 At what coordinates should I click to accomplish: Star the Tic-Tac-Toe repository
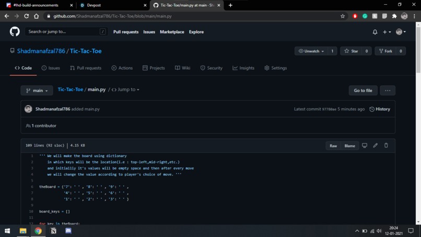coord(351,51)
